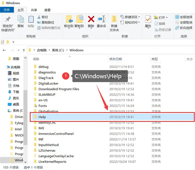Click 全部取消 (Select none)

click(184, 22)
